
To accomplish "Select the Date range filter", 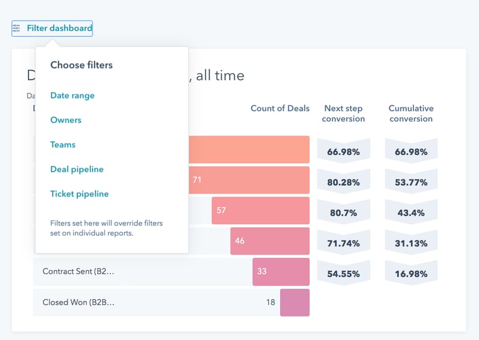I will pos(72,95).
